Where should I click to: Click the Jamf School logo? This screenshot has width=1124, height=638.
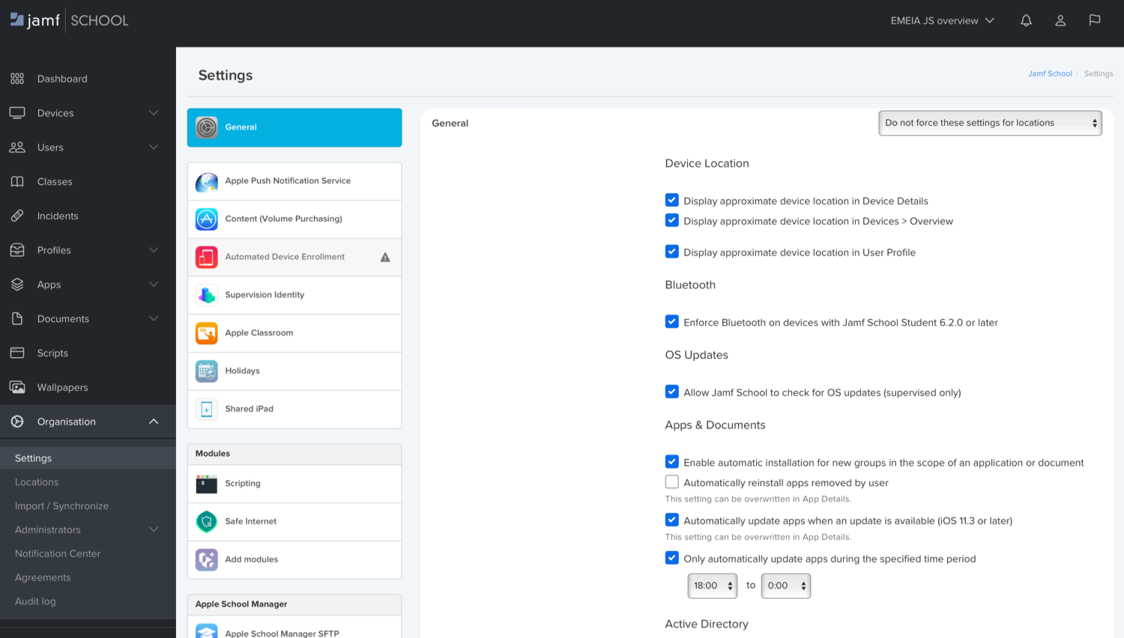tap(69, 20)
